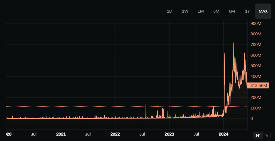Click the 313.56M current value label
The image size is (275, 141).
[259, 86]
